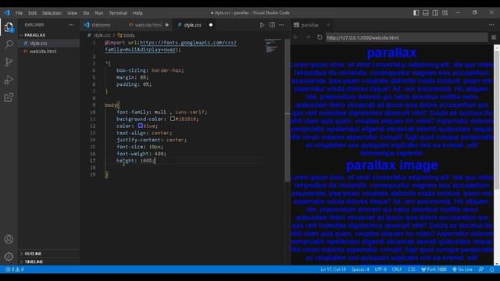
Task: Open preview group More Actions ellipsis
Action: (x=491, y=25)
